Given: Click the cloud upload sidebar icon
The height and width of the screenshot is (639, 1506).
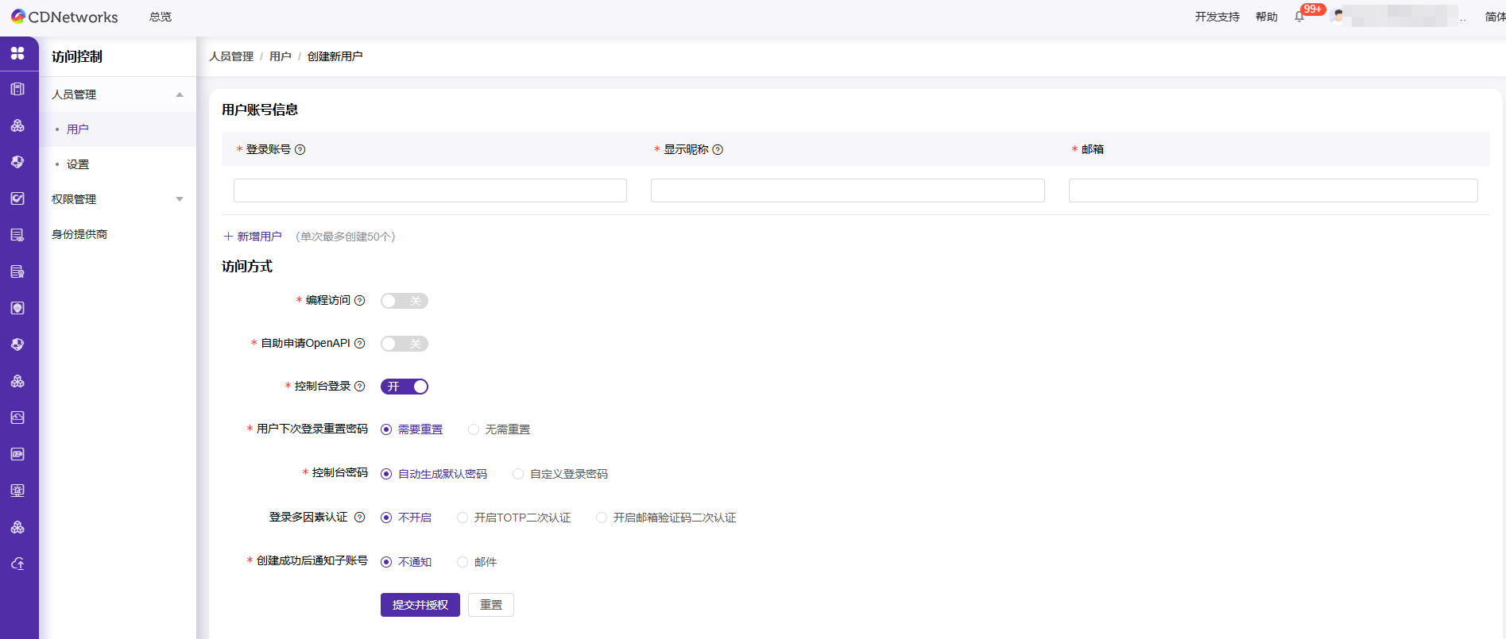Looking at the screenshot, I should click(17, 564).
